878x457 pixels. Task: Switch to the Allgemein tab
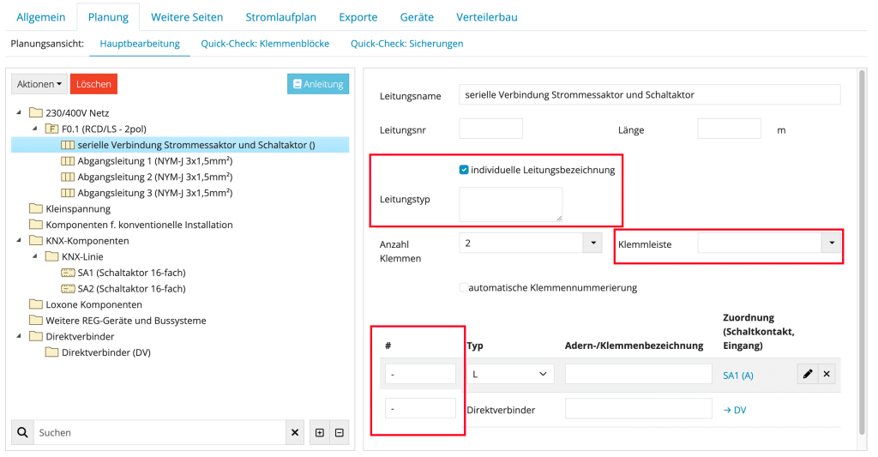coord(41,17)
